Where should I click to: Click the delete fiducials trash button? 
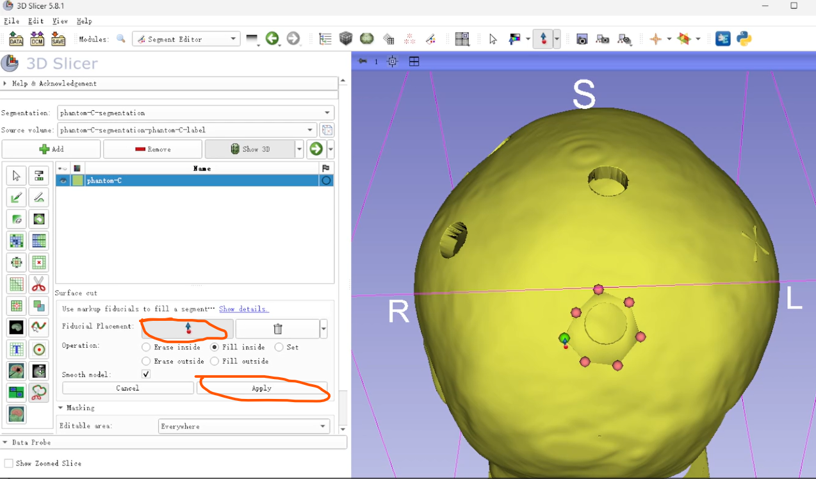point(277,329)
